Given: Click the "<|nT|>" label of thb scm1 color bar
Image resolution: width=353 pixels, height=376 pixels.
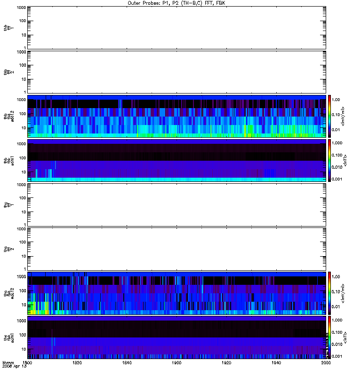Looking at the screenshot, I should (x=345, y=160).
